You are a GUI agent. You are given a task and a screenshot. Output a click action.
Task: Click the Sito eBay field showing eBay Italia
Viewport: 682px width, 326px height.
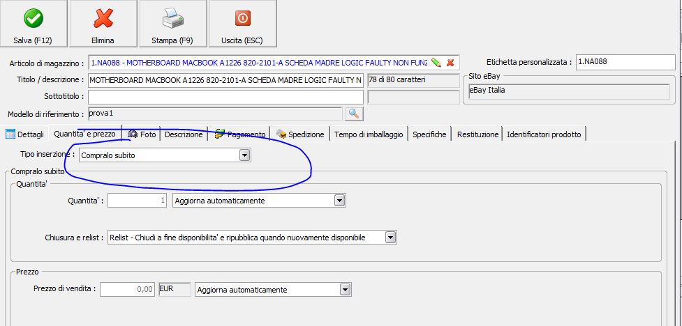pos(568,91)
